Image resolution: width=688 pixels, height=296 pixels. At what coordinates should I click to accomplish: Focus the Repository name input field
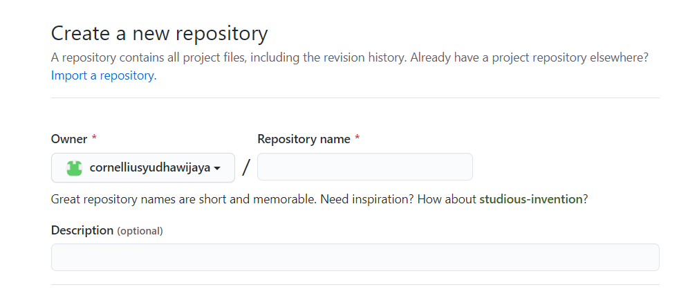coord(364,167)
